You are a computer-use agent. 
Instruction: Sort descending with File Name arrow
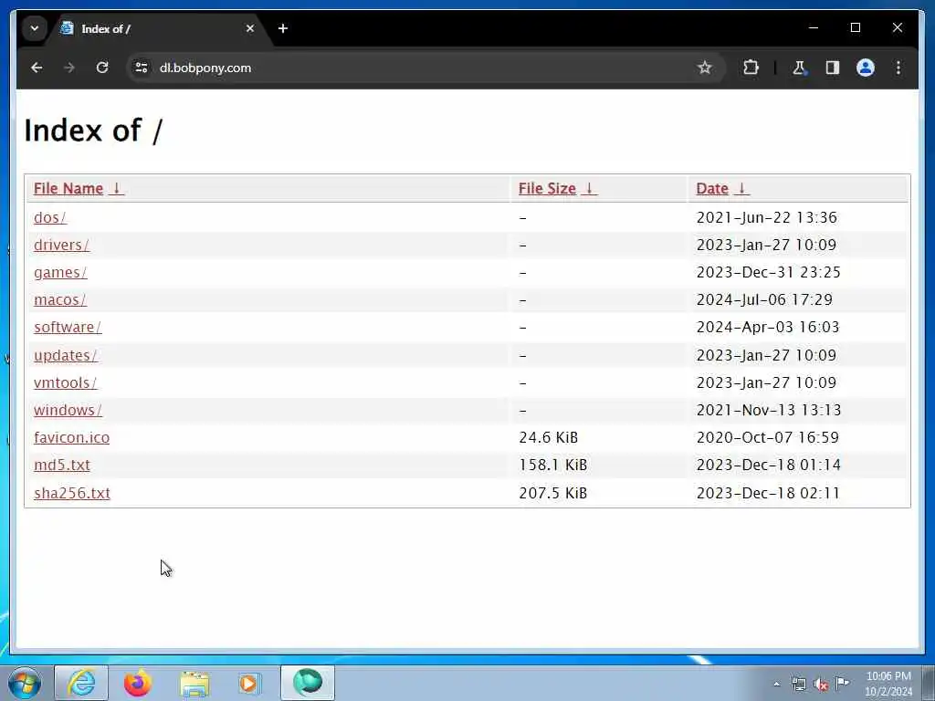(117, 188)
